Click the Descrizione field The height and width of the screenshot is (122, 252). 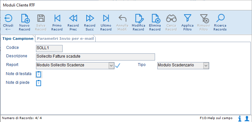tap(95, 57)
